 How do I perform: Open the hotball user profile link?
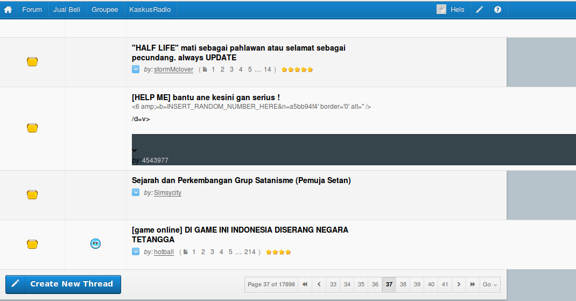click(164, 252)
